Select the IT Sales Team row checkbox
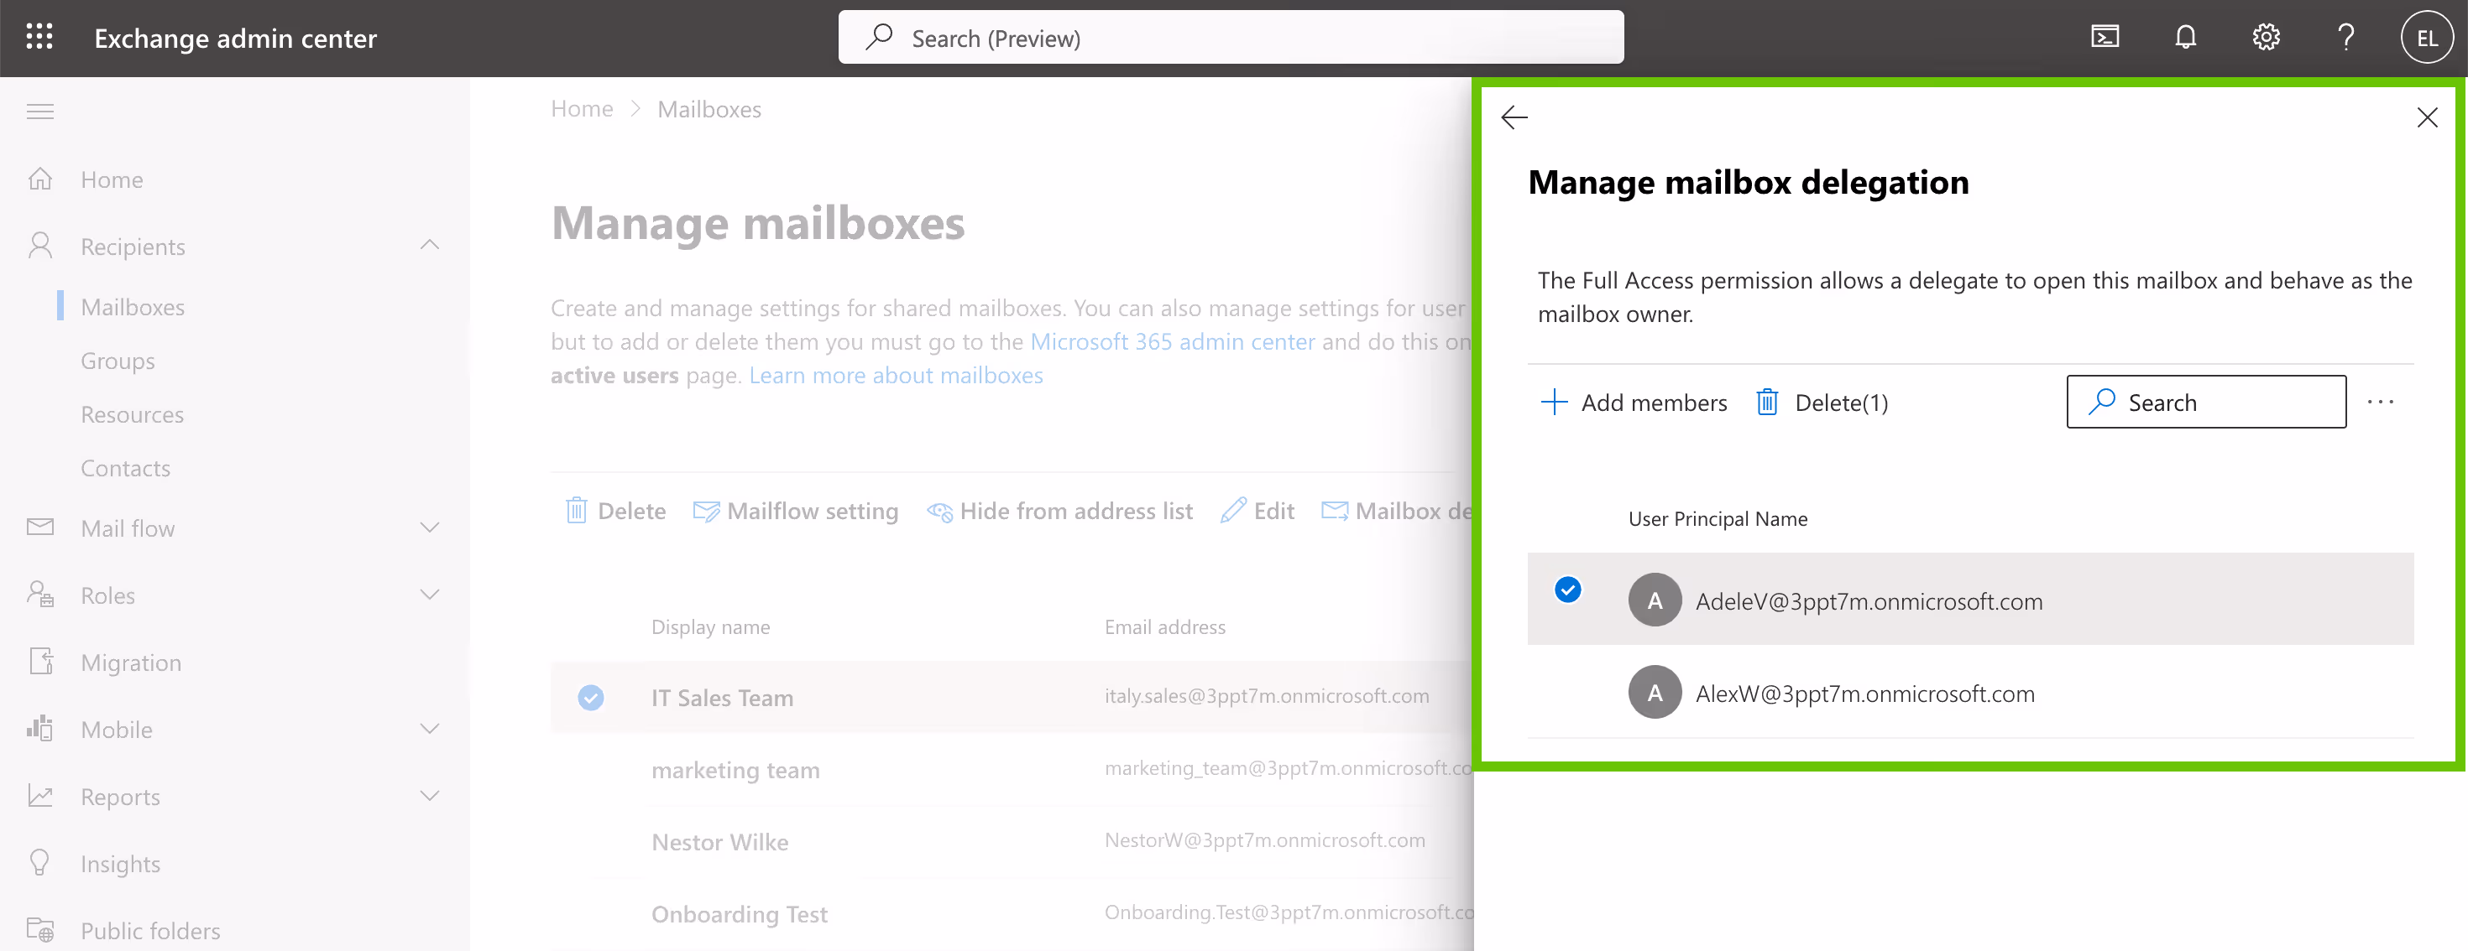This screenshot has height=951, width=2468. pyautogui.click(x=590, y=698)
